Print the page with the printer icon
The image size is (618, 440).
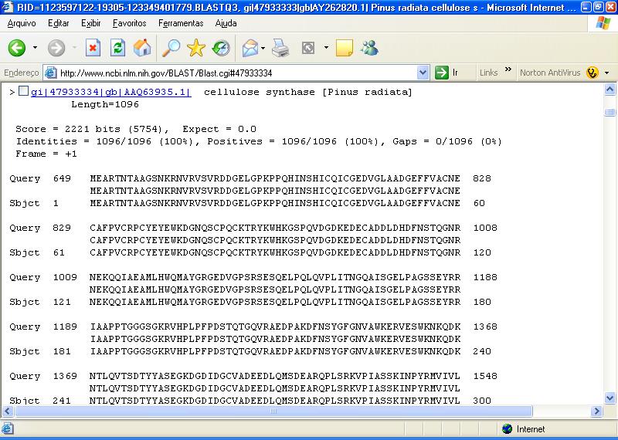(280, 48)
